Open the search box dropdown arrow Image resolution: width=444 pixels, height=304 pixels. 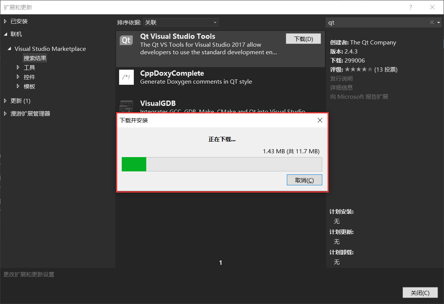438,22
